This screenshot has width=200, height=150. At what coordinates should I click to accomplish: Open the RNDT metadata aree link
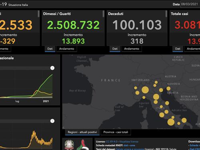pos(132,145)
